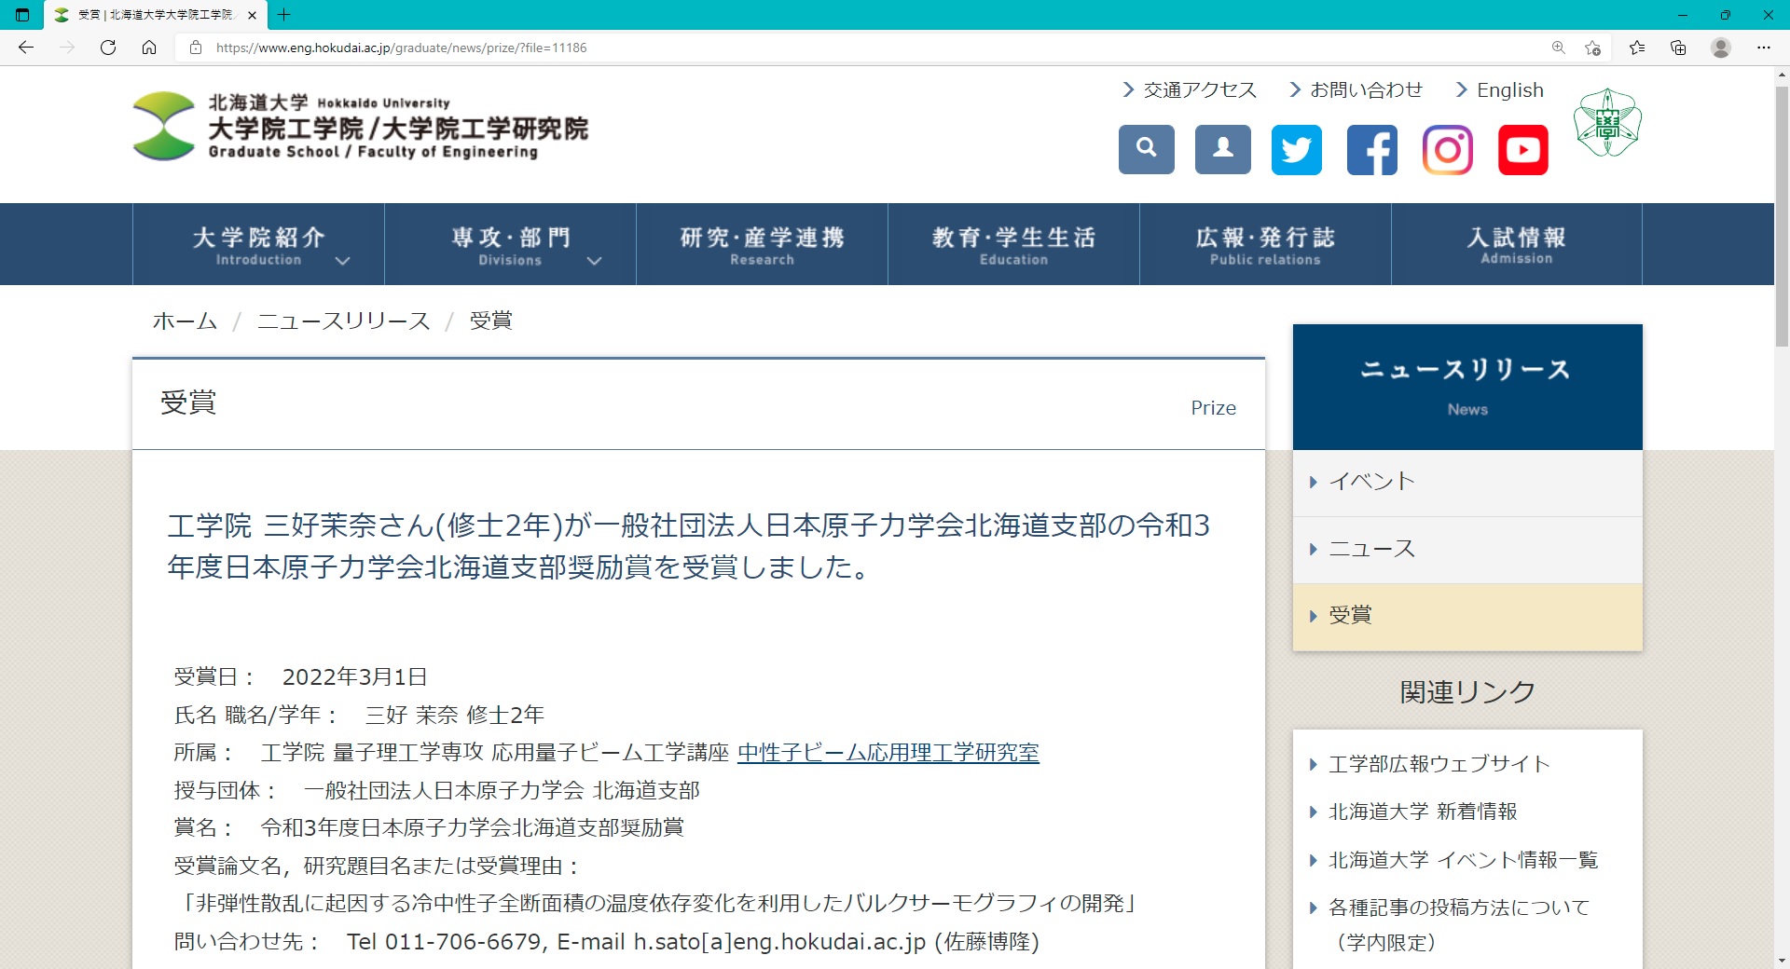Viewport: 1790px width, 969px height.
Task: Open the 研究・産学連携 Research menu
Action: [x=762, y=244]
